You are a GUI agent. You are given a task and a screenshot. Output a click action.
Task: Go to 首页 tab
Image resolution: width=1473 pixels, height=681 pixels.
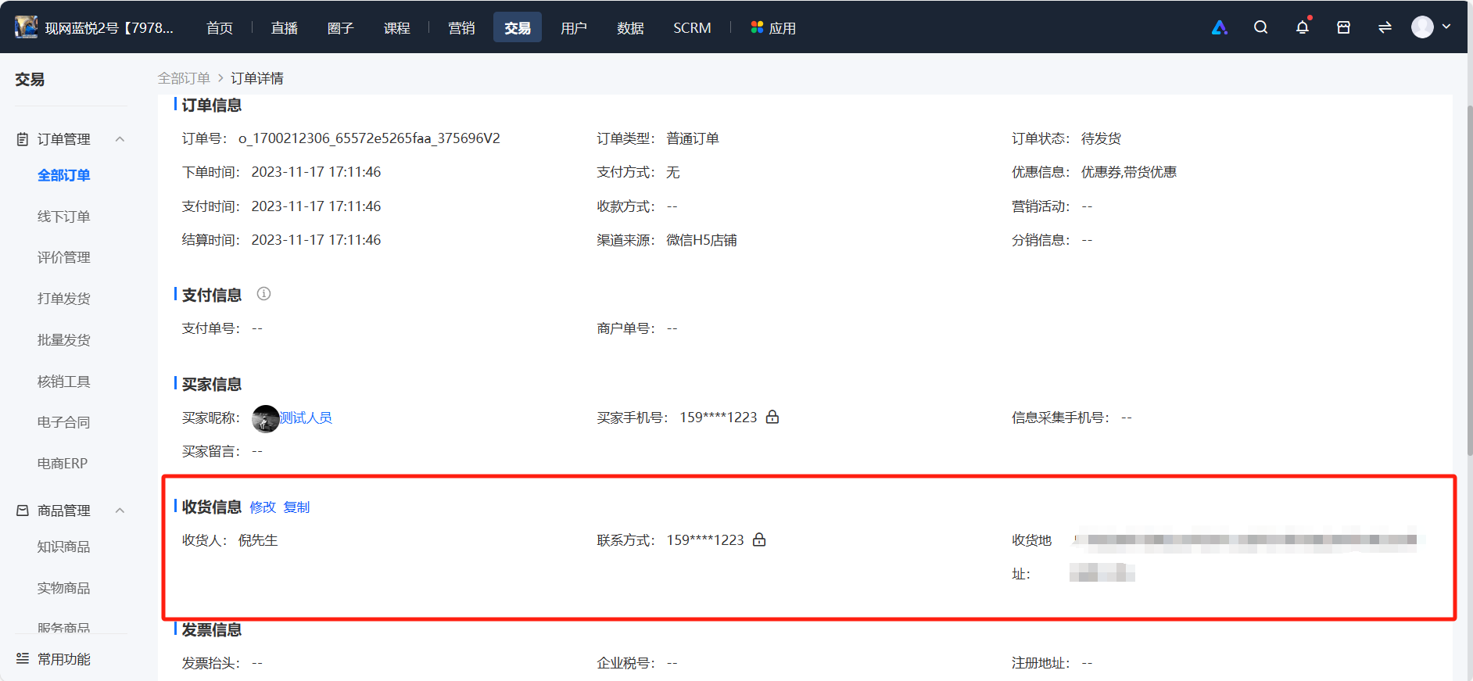(x=220, y=28)
